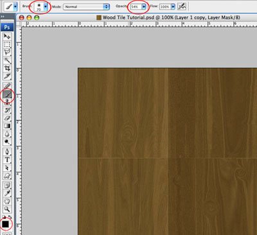Click the brush tip size thumbnail
Image resolution: width=257 pixels, height=235 pixels.
[39, 7]
